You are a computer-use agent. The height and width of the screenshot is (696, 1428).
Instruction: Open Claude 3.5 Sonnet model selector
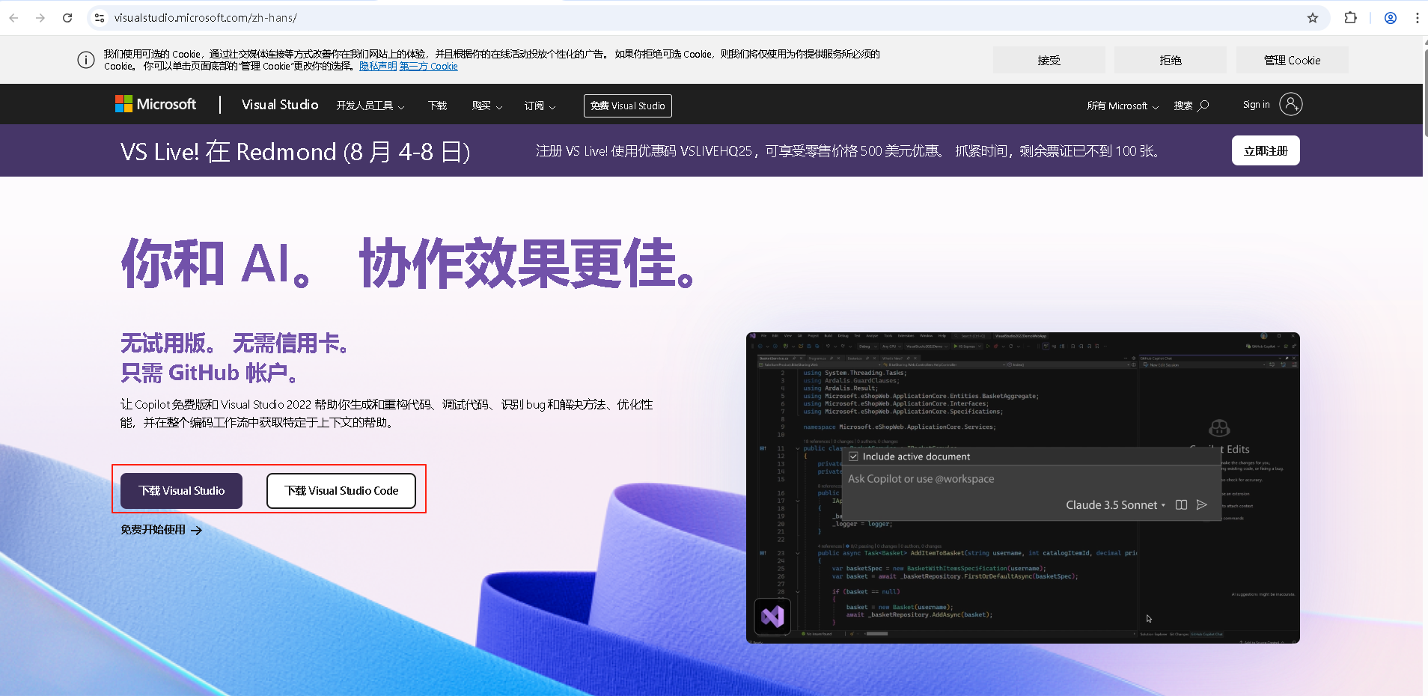1115,505
